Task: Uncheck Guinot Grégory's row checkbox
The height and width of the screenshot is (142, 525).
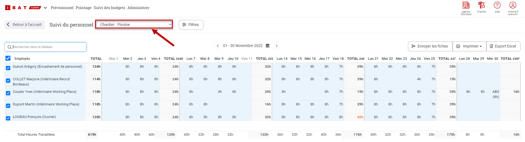Action: (x=8, y=68)
